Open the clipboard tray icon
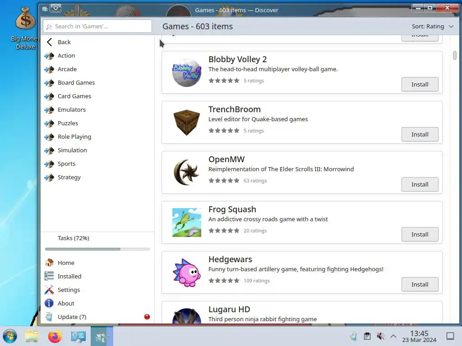Image resolution: width=462 pixels, height=346 pixels. [367, 336]
